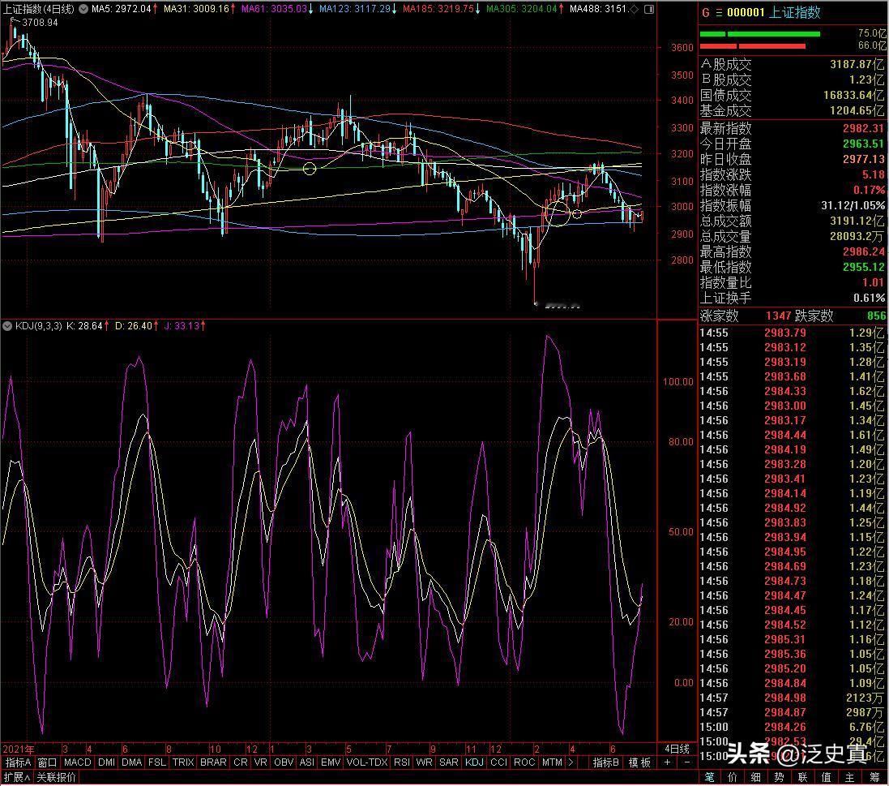
Task: Click the 3708.94 high price marker
Action: pyautogui.click(x=40, y=23)
